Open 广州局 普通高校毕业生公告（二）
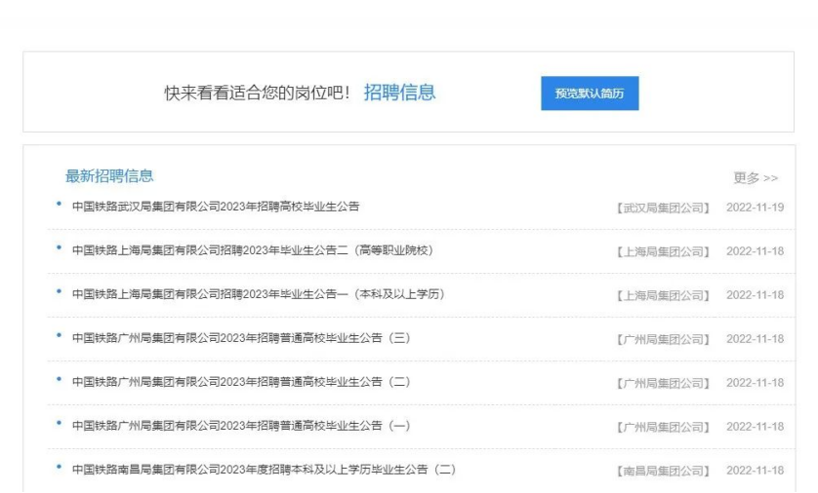818x493 pixels. pos(242,382)
